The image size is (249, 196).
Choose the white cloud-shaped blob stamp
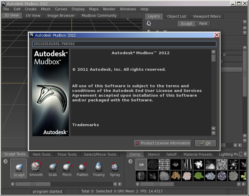pyautogui.click(x=199, y=165)
